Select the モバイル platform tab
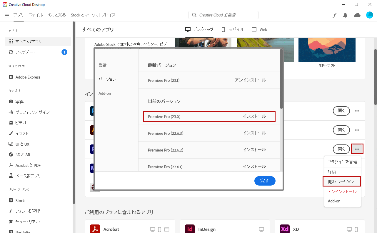This screenshot has width=377, height=233. [x=233, y=29]
